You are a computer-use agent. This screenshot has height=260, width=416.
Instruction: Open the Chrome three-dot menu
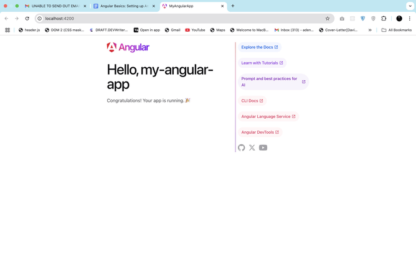410,19
